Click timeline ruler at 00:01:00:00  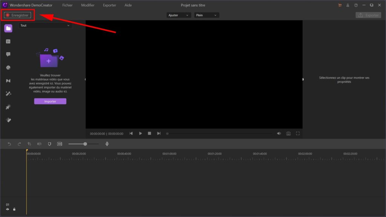click(x=169, y=154)
